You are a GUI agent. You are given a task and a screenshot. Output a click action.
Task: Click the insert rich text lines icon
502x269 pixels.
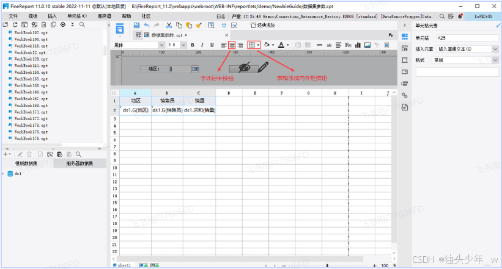click(x=338, y=45)
